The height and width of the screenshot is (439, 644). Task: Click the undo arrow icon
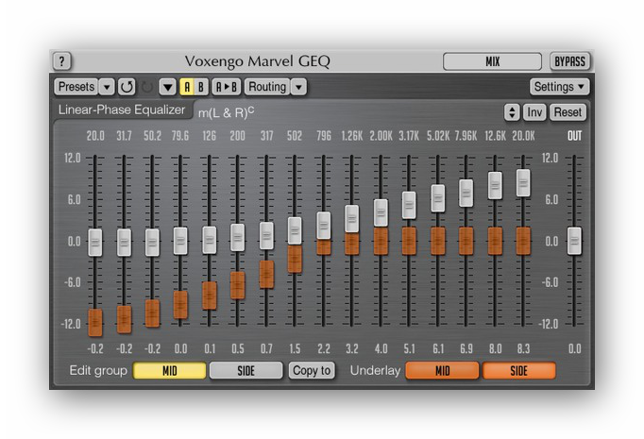127,87
